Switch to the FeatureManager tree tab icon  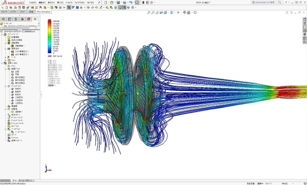click(x=3, y=19)
